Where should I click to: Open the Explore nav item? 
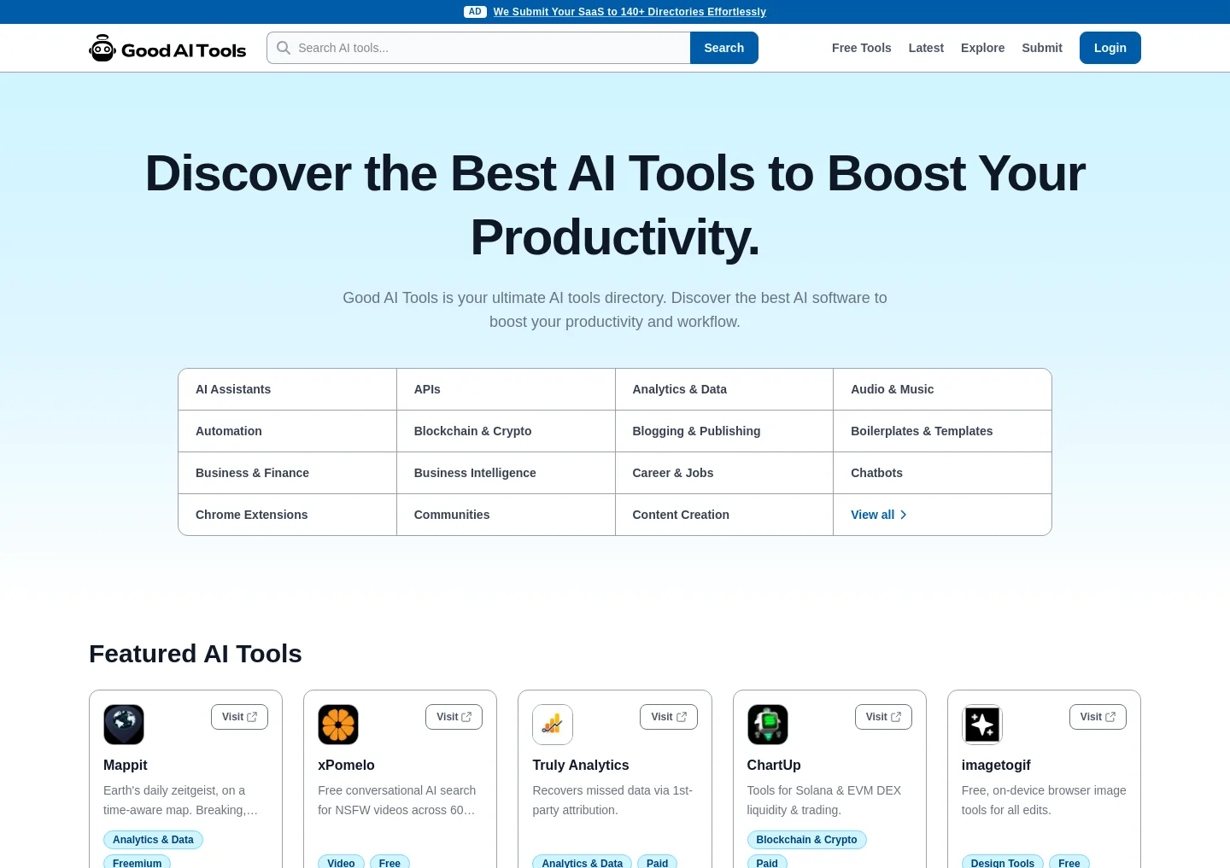tap(982, 48)
